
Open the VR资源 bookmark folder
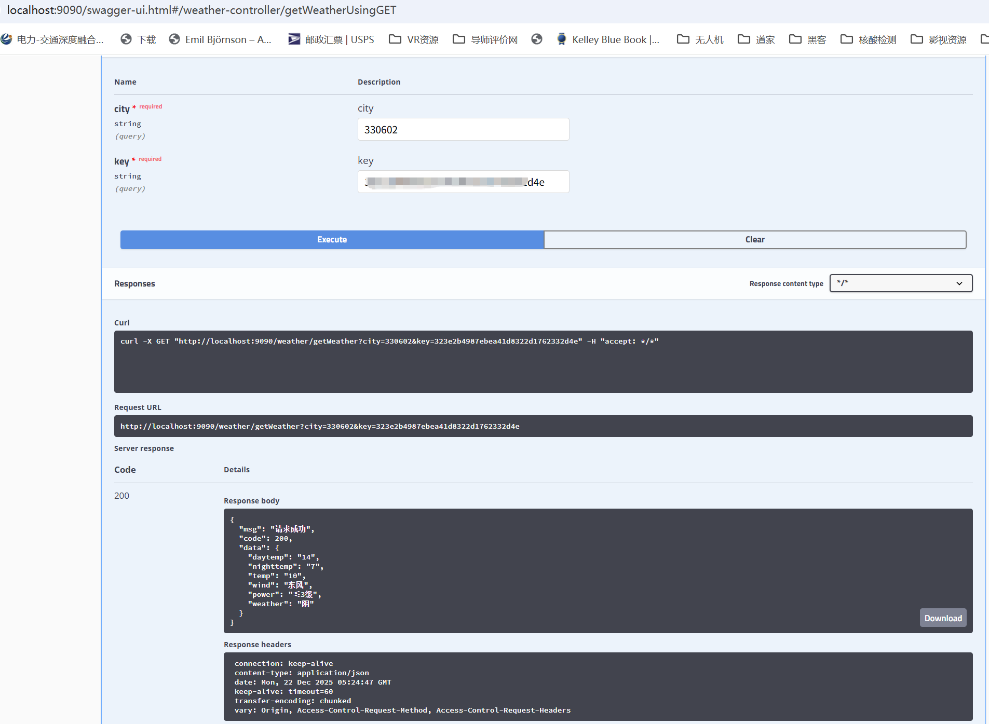point(414,39)
